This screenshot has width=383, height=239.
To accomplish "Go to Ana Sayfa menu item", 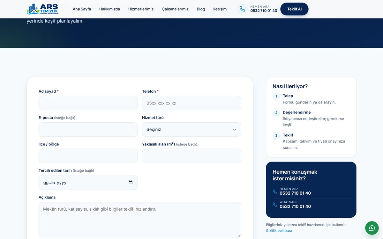I will [82, 9].
